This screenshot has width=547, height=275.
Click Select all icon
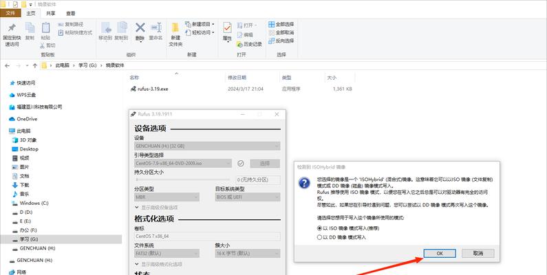[271, 24]
